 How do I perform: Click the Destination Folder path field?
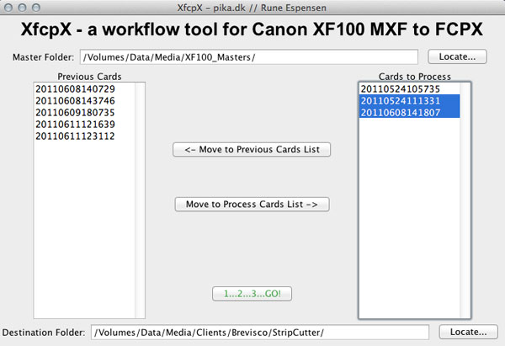[x=260, y=333]
